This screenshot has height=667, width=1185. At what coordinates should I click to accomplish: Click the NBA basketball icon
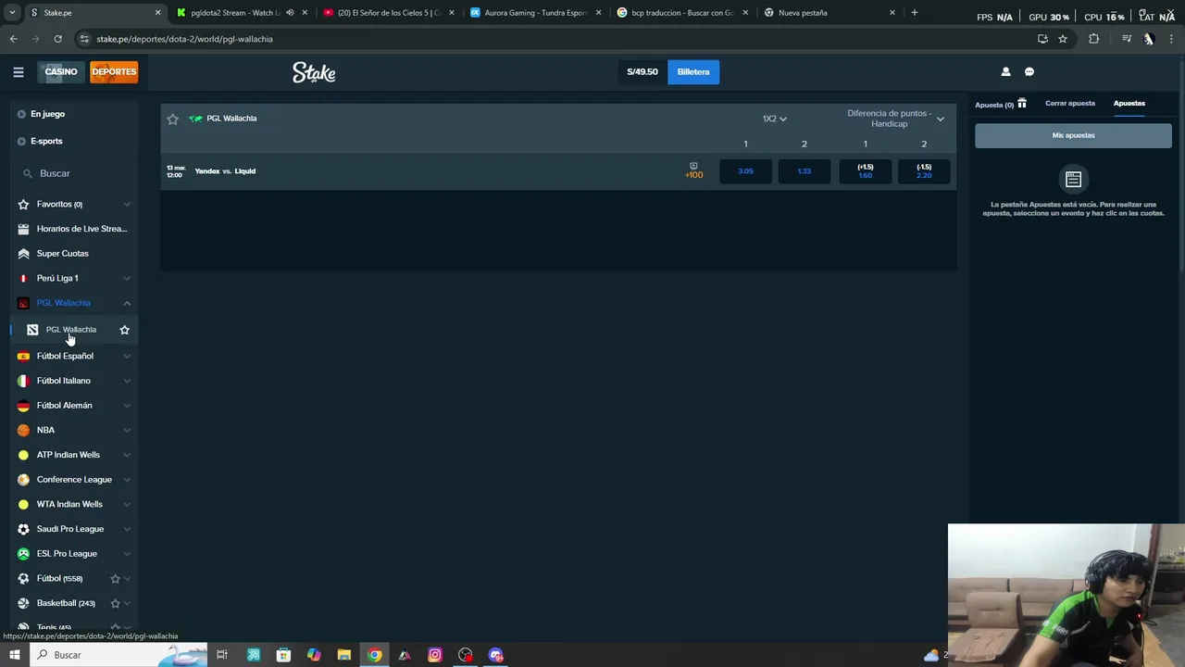click(23, 430)
